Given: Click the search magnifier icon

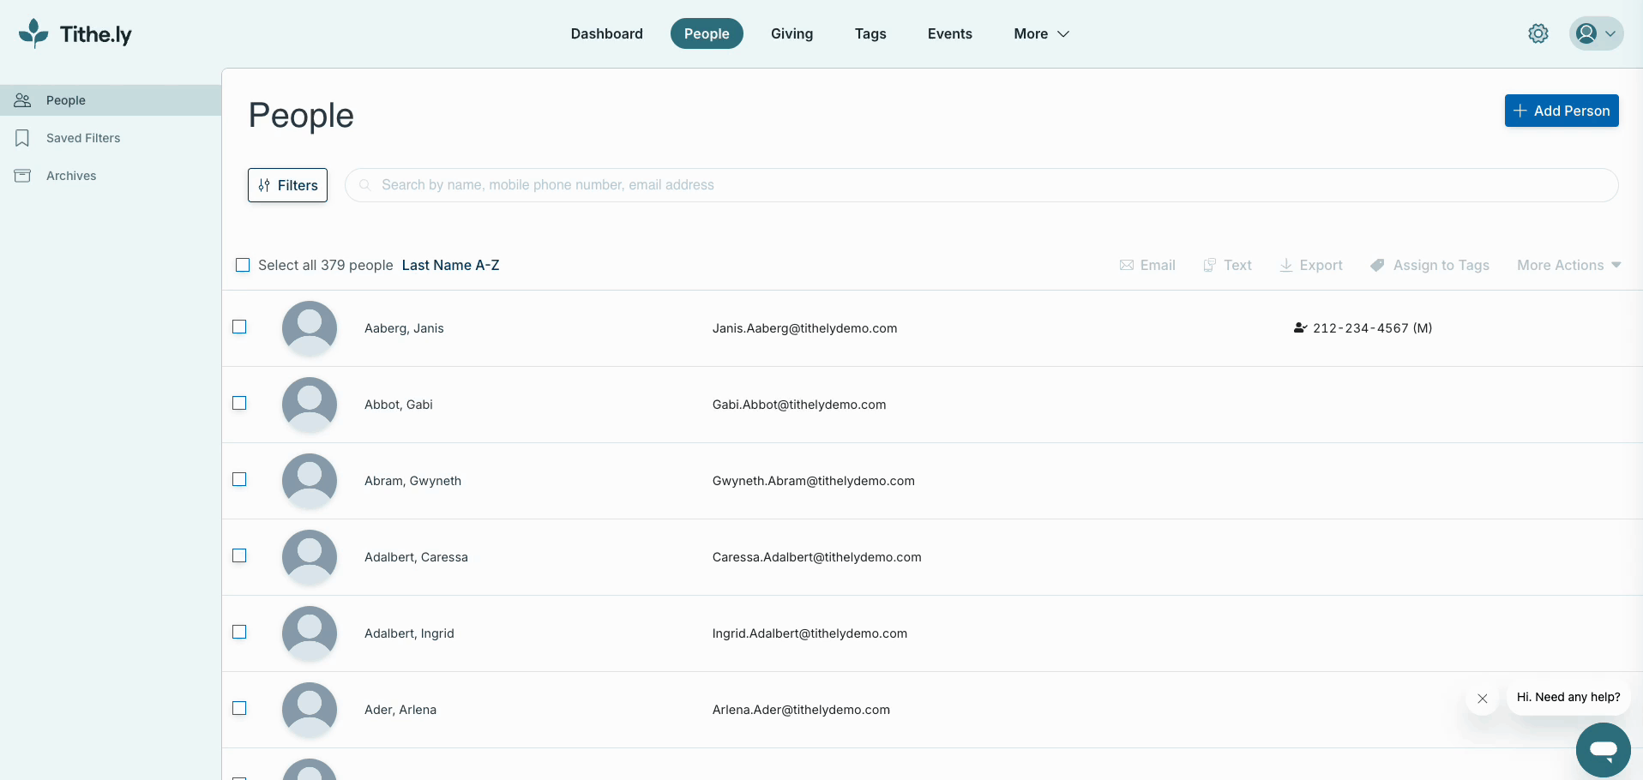Looking at the screenshot, I should [x=364, y=185].
